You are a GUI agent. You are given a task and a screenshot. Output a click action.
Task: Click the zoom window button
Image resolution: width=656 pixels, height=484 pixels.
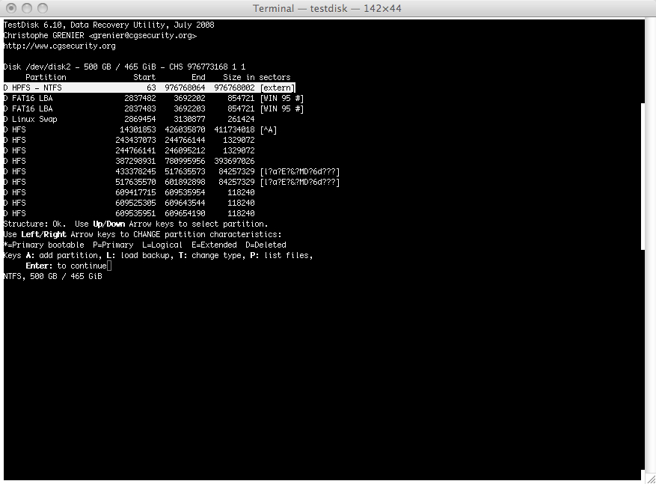click(x=42, y=8)
